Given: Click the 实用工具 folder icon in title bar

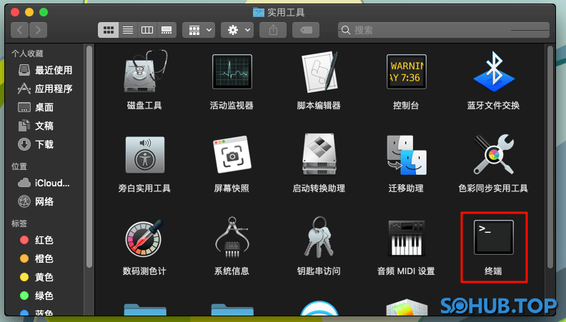Looking at the screenshot, I should pos(259,12).
